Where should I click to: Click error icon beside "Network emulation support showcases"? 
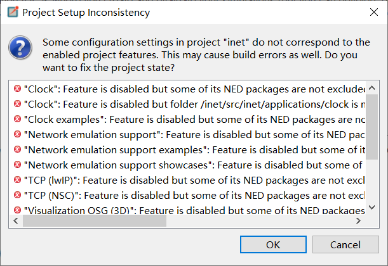pyautogui.click(x=17, y=165)
